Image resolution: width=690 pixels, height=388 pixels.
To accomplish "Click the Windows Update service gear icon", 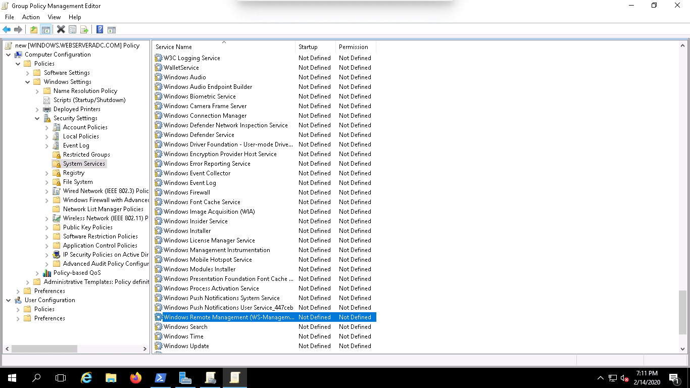I will tap(159, 346).
